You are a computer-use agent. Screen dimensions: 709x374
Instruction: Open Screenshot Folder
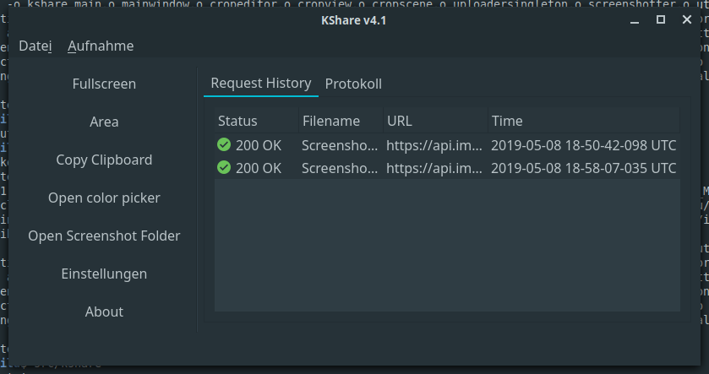(x=104, y=236)
